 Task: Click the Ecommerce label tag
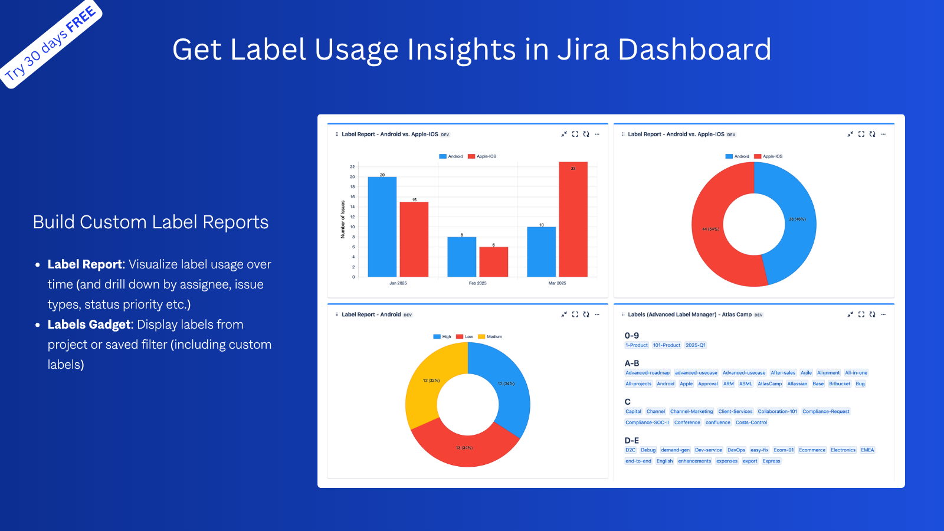point(812,450)
